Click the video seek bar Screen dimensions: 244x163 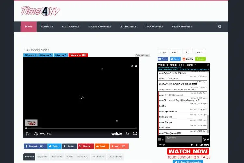click(81, 128)
